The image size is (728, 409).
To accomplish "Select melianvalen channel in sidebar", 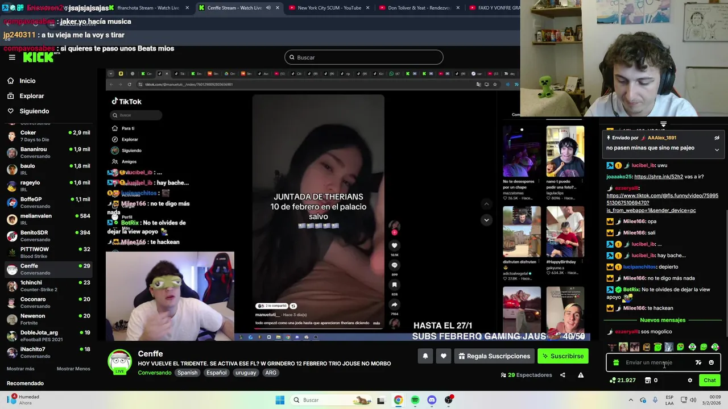I will point(48,219).
